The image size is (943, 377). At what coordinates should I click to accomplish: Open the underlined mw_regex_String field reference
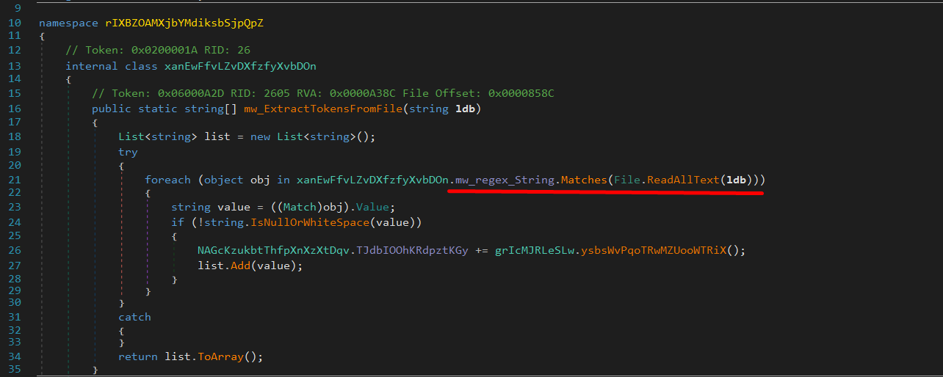click(505, 180)
